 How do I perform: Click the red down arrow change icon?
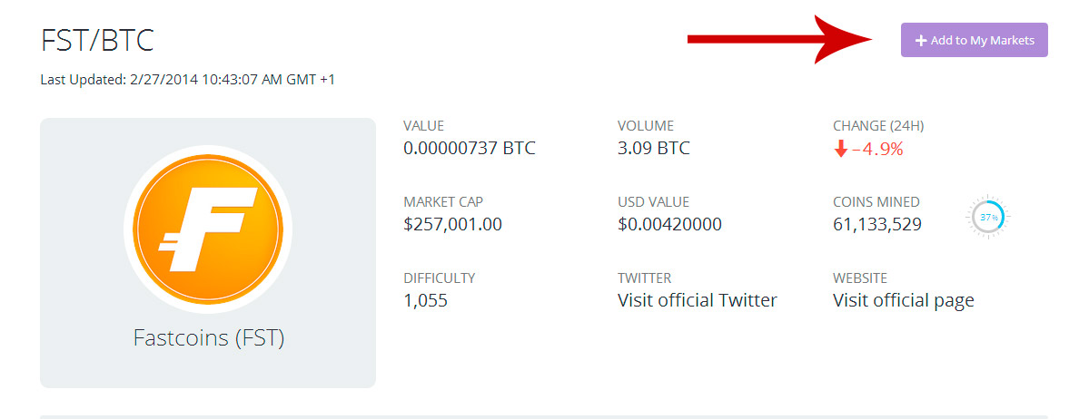(x=840, y=149)
